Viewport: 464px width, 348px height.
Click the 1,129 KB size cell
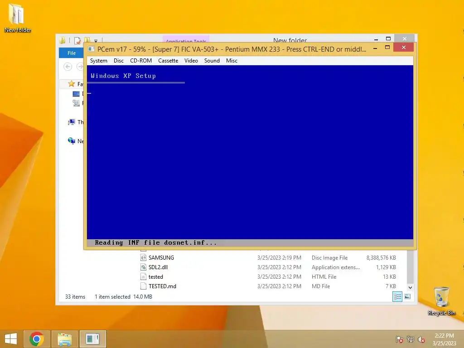point(386,267)
